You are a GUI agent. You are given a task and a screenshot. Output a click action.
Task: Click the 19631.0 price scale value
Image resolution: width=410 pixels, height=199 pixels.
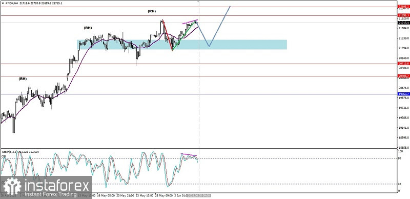tap(404, 108)
